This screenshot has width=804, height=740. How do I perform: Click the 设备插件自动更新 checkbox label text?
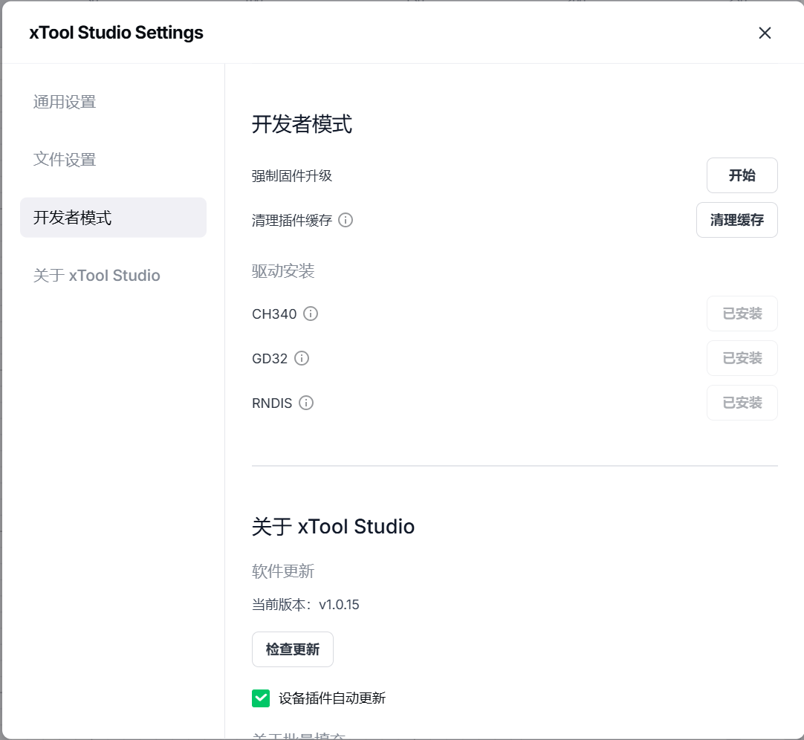coord(332,698)
